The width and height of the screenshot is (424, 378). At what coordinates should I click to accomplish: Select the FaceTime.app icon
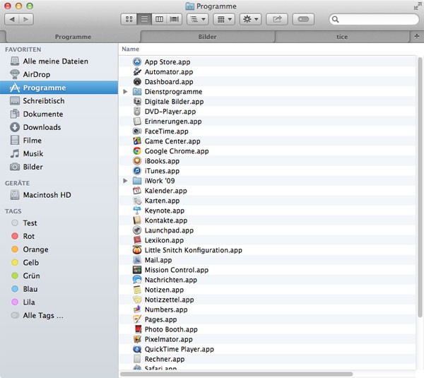tap(137, 131)
